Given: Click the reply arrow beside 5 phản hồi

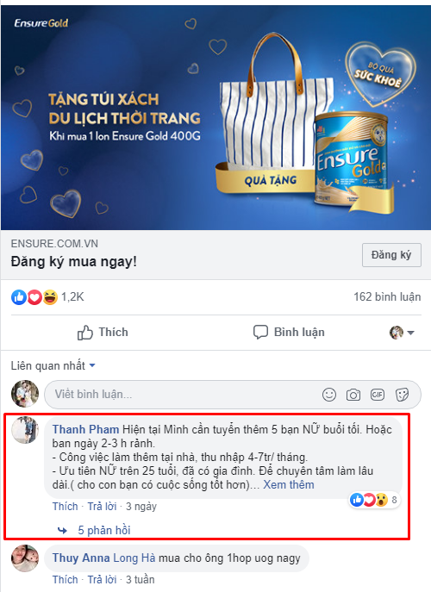Looking at the screenshot, I should pos(62,531).
